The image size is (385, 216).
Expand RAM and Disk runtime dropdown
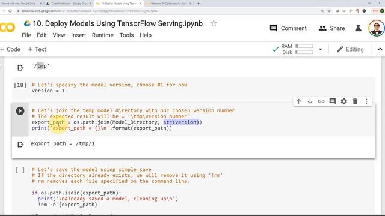[321, 49]
